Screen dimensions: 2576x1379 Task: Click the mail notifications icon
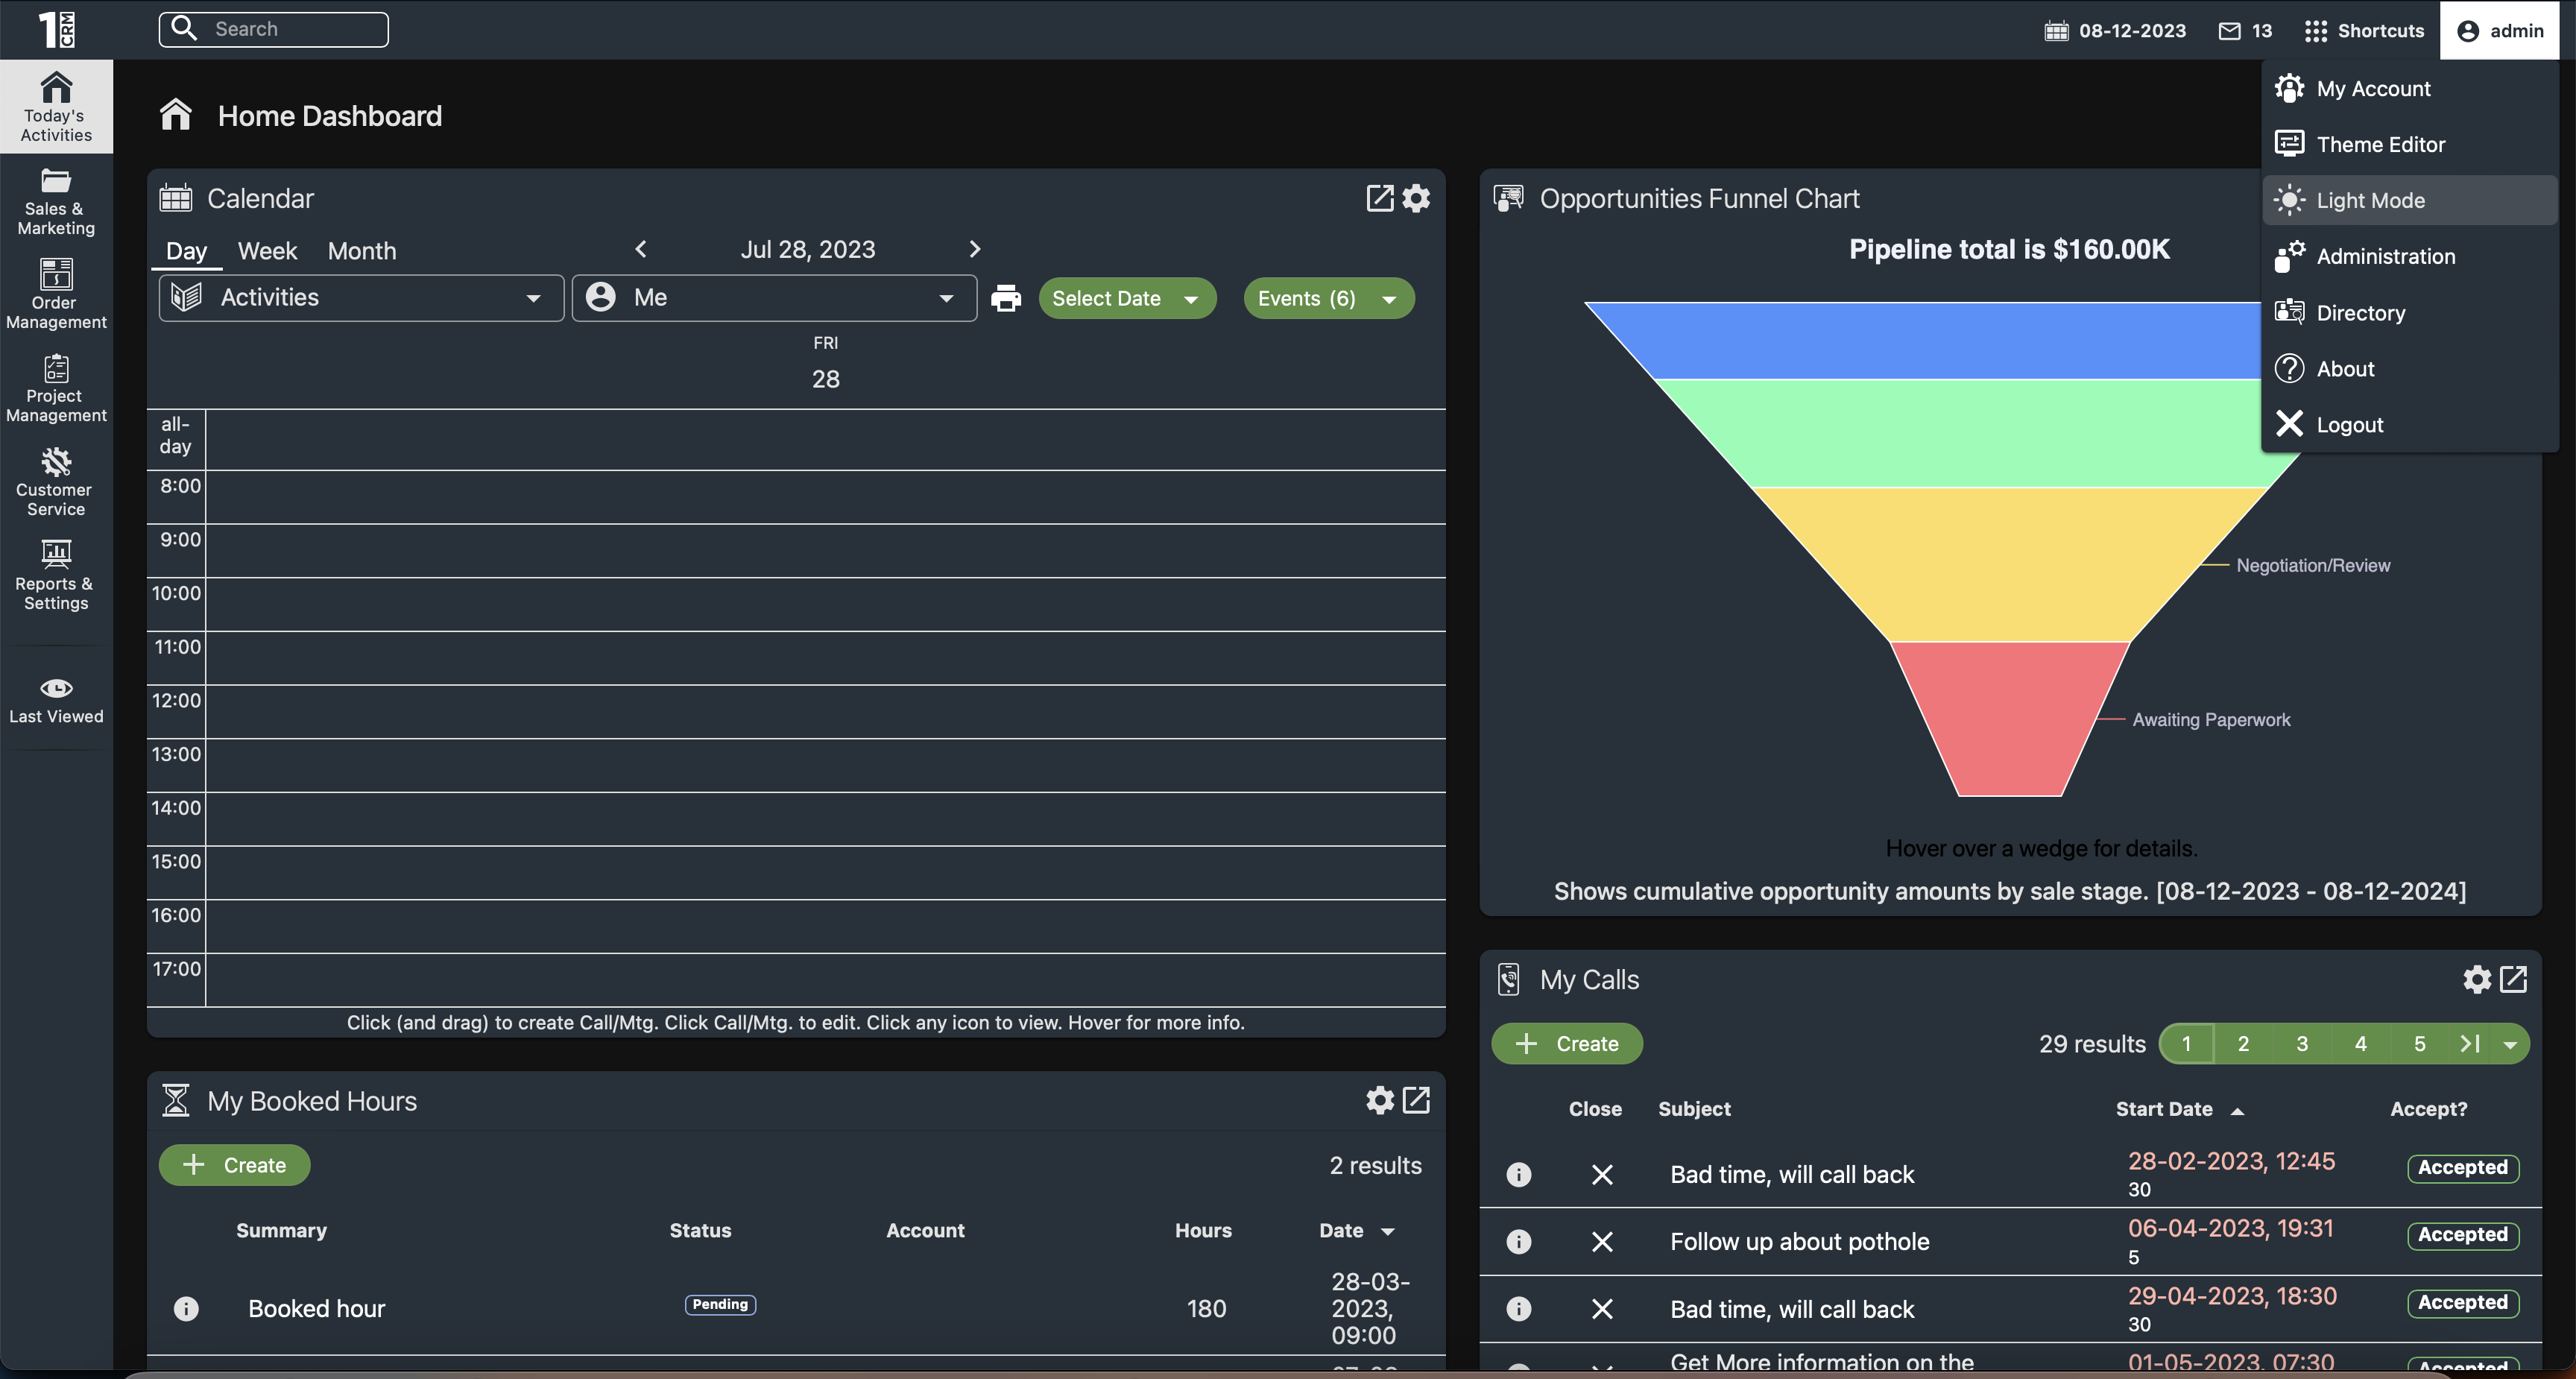point(2230,31)
